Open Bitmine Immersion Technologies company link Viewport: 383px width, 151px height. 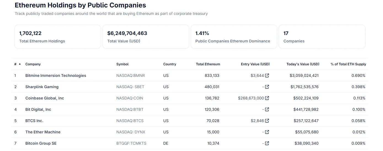[x=56, y=75]
